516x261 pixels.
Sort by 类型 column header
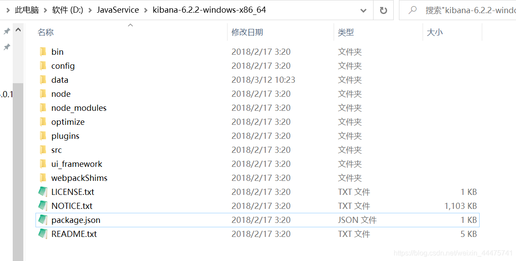click(346, 32)
